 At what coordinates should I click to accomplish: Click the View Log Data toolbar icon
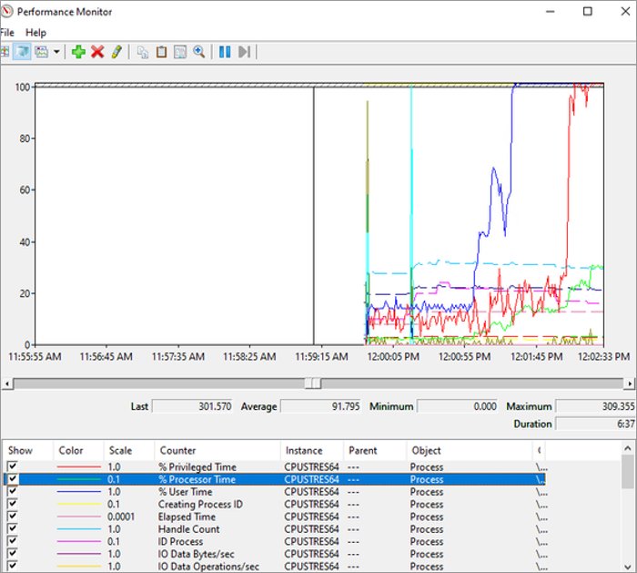tap(22, 52)
